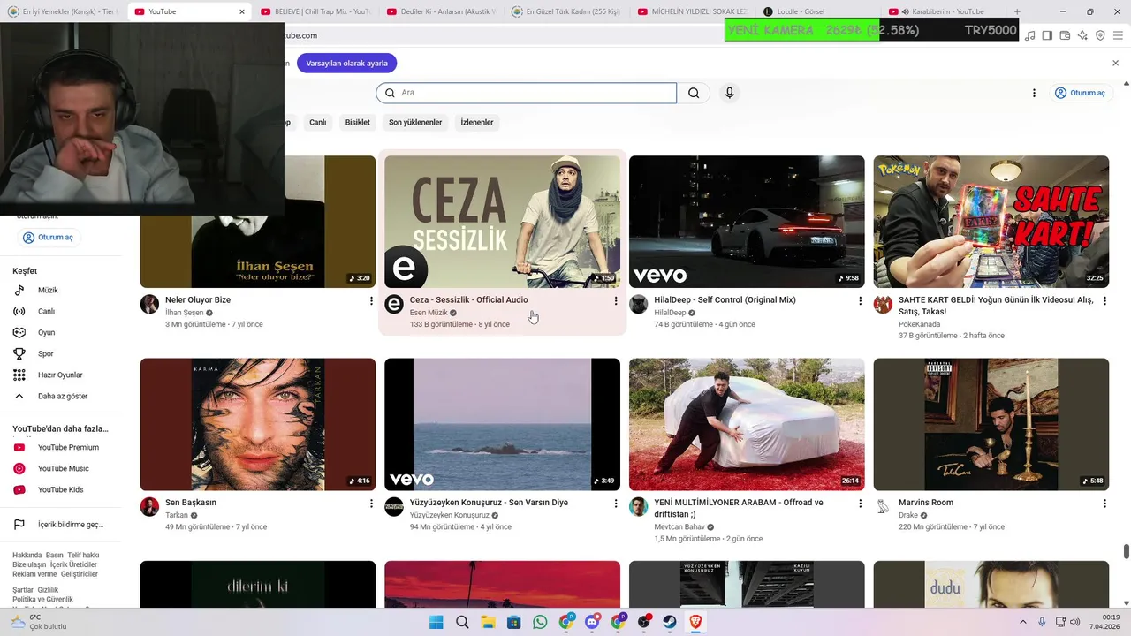Click the microphone voice search icon
Image resolution: width=1131 pixels, height=636 pixels.
pyautogui.click(x=729, y=93)
